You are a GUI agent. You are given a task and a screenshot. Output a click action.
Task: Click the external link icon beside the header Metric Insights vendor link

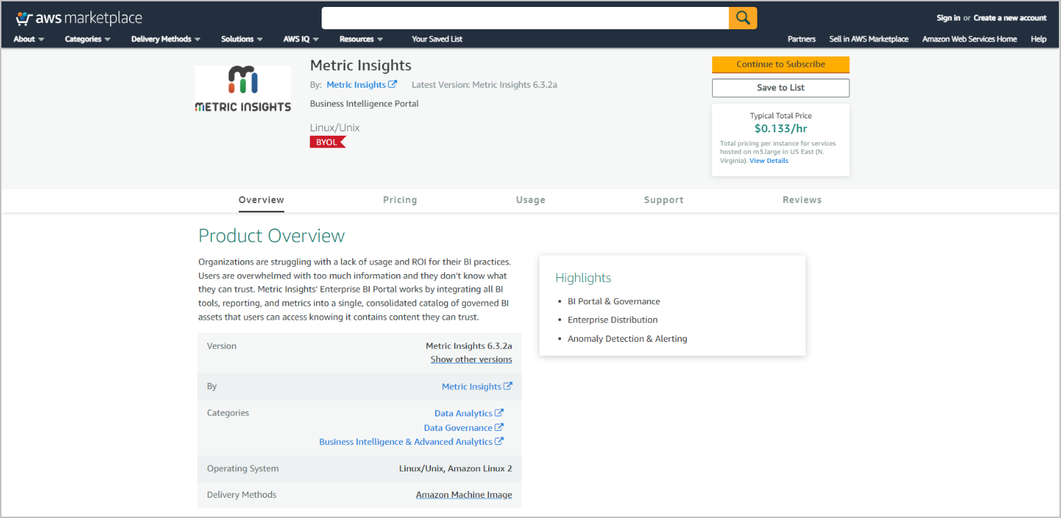393,84
